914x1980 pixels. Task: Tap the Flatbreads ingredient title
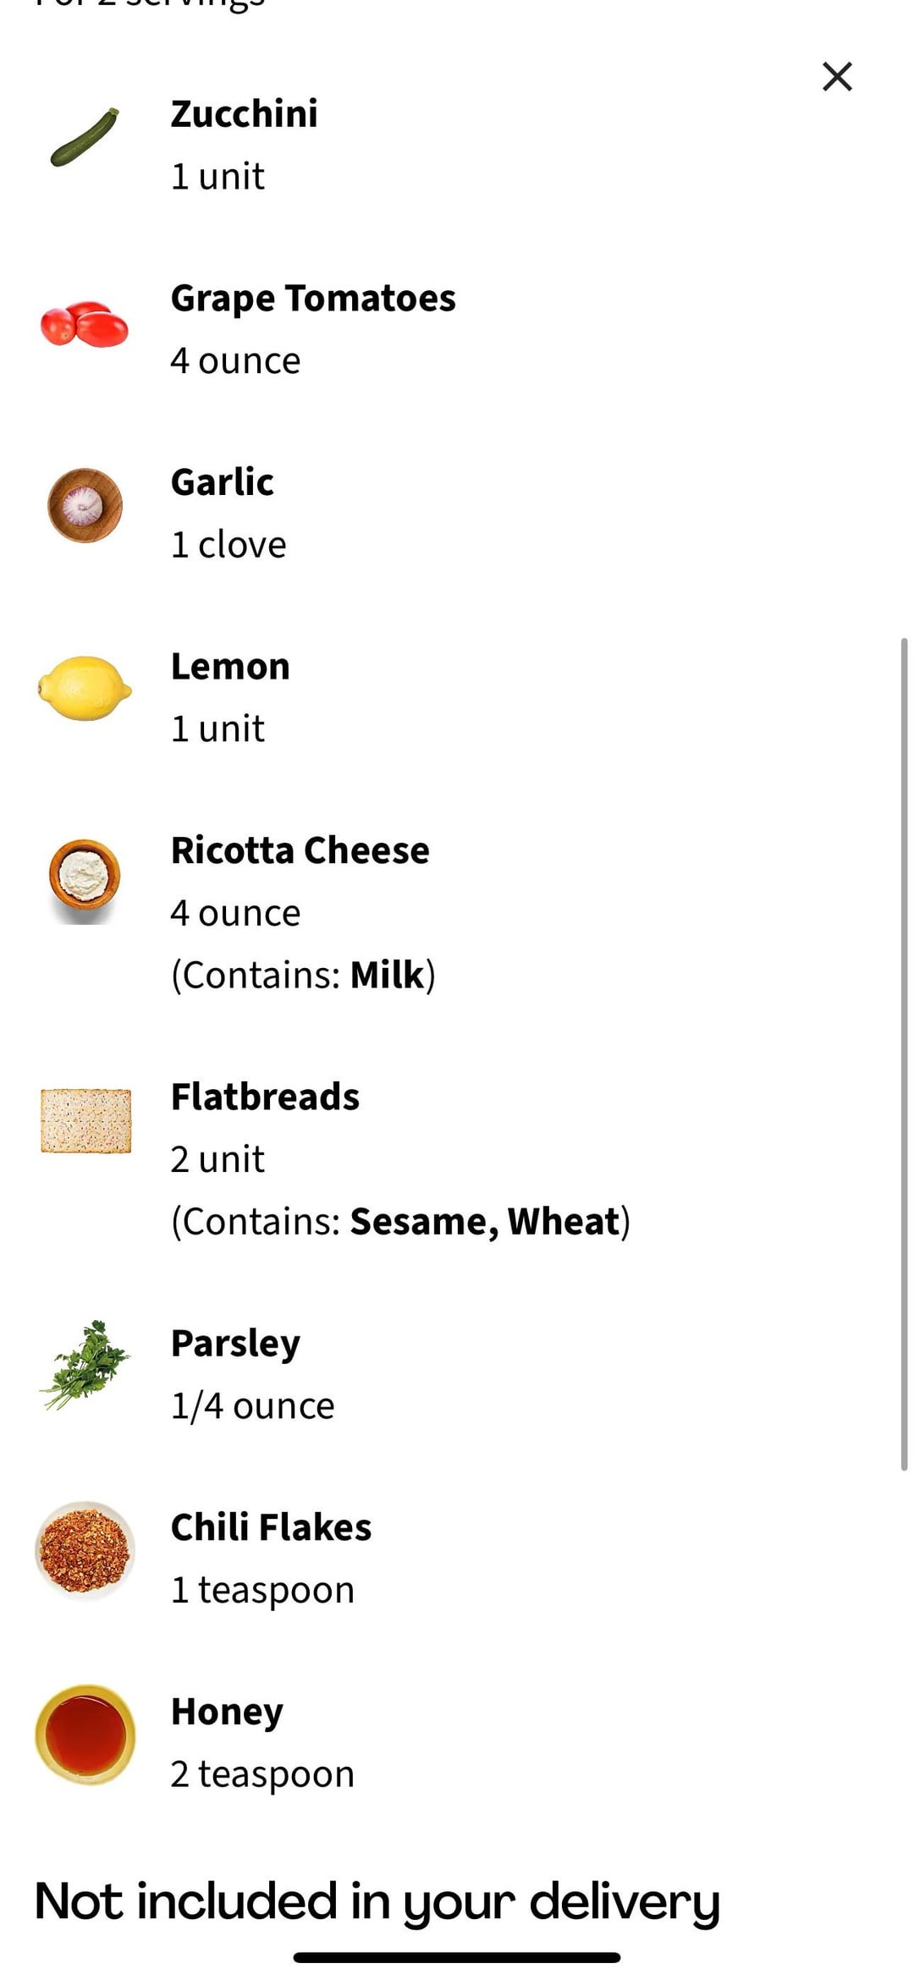point(265,1097)
